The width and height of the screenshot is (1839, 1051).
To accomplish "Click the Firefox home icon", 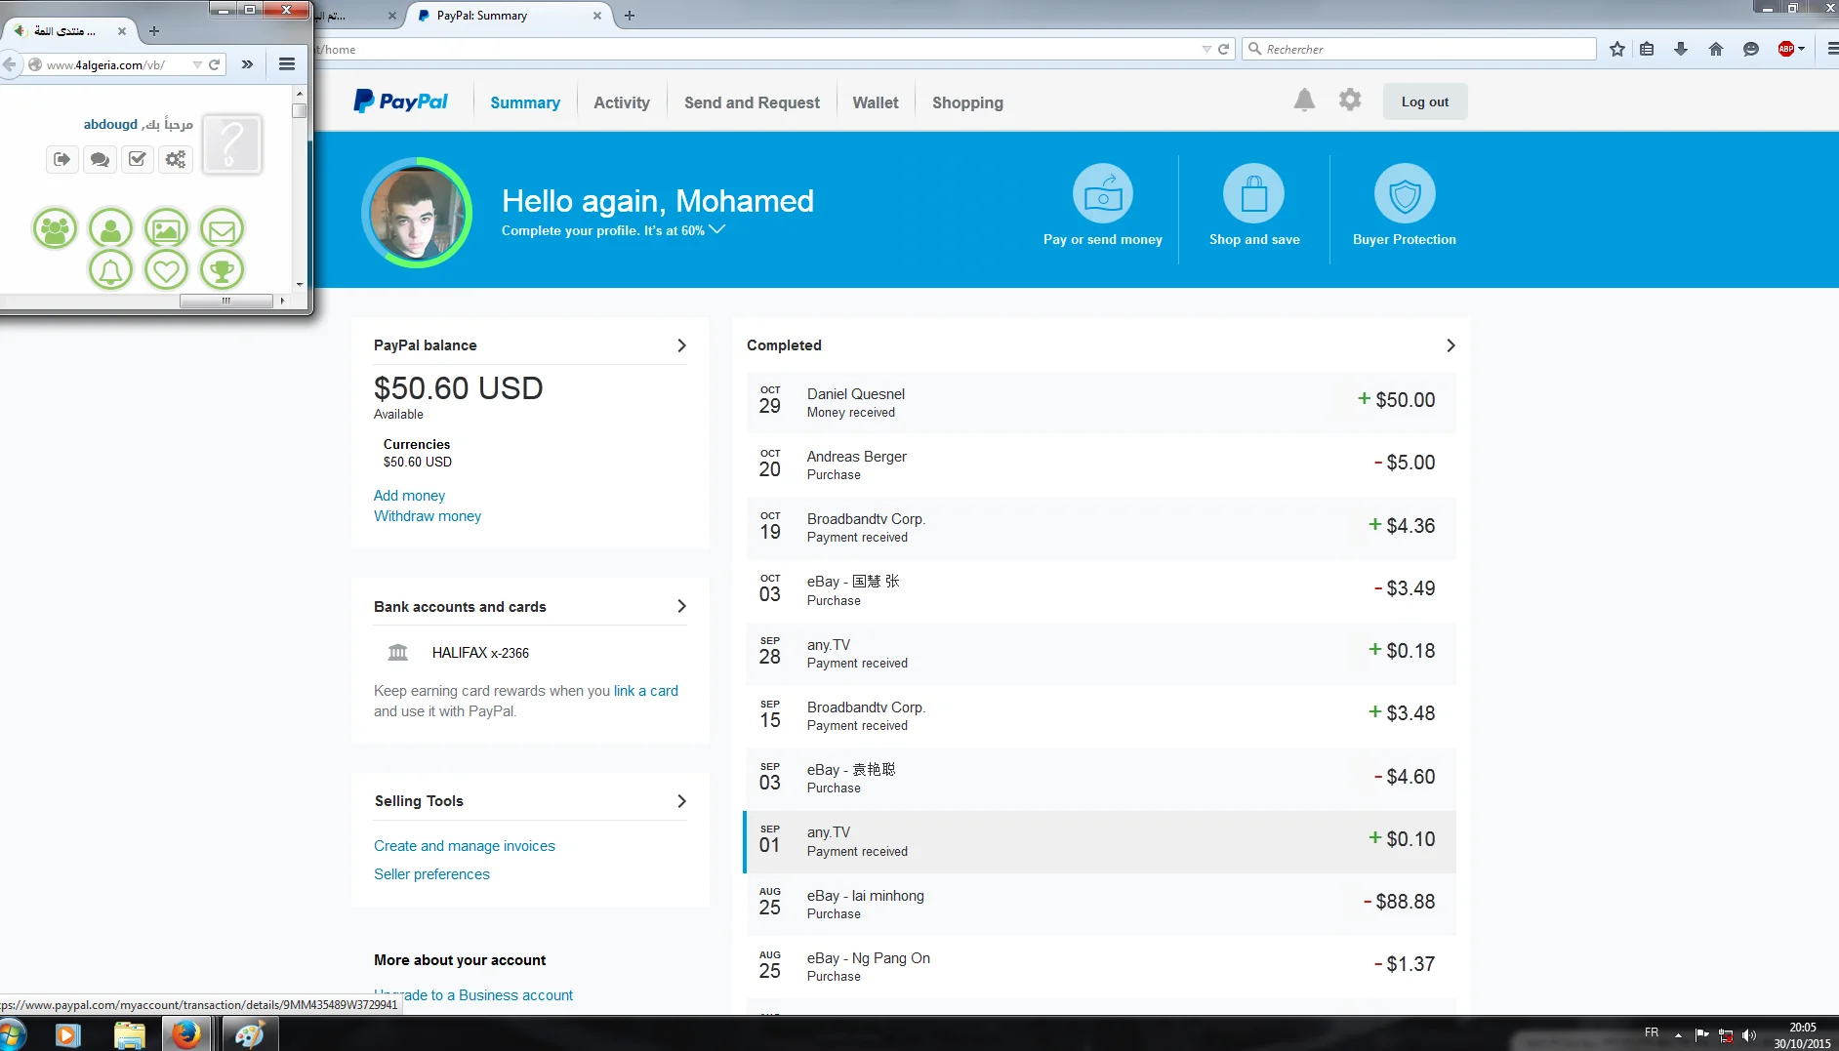I will [1715, 49].
